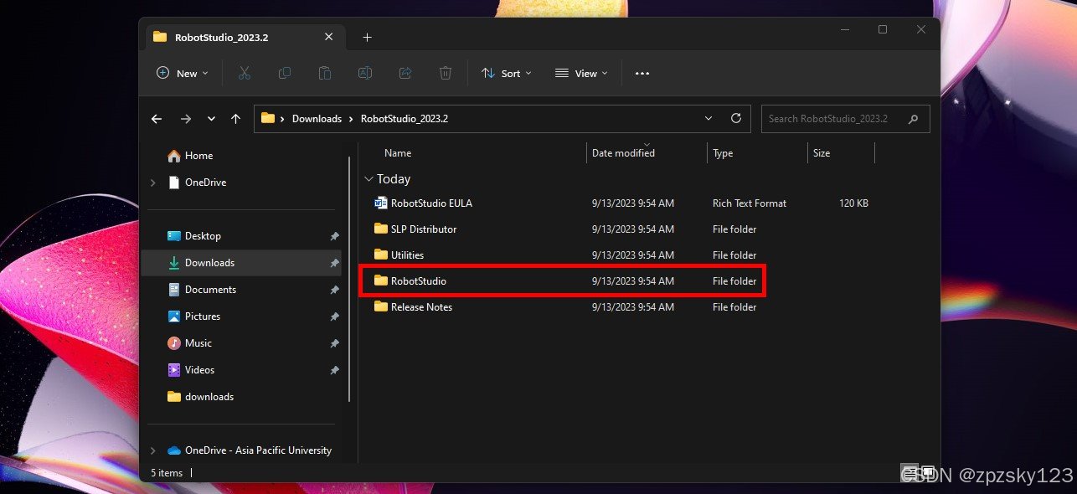Screen dimensions: 1077x494
Task: Collapse the Today group
Action: pos(368,179)
